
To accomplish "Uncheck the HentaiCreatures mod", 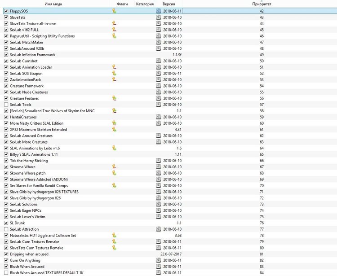I will tap(6, 117).
